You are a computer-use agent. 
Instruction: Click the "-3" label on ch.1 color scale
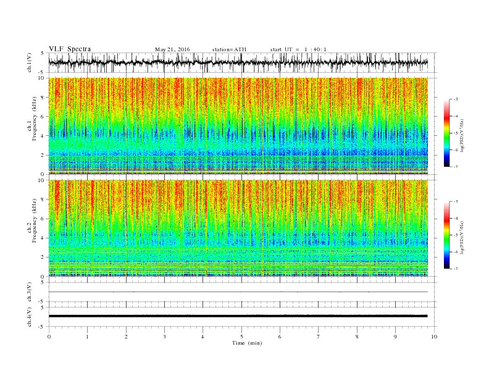pos(455,99)
